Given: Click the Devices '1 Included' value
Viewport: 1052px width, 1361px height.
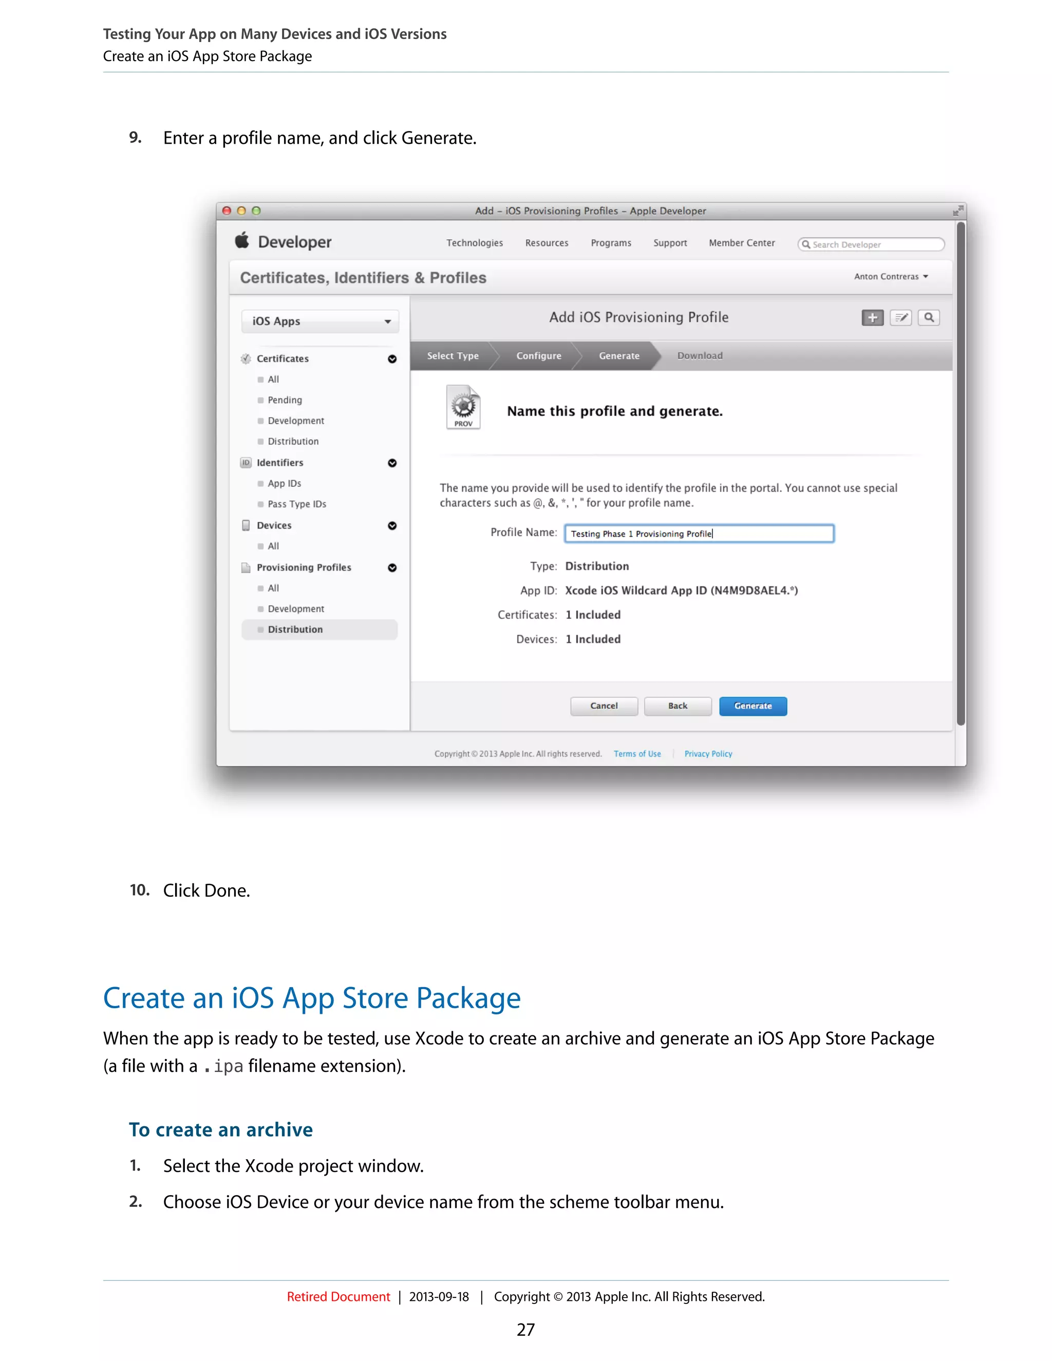Looking at the screenshot, I should [593, 639].
